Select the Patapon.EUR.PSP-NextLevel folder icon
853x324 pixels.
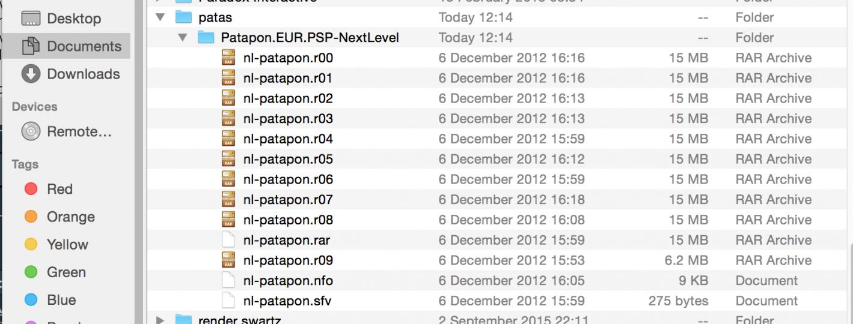(x=206, y=38)
